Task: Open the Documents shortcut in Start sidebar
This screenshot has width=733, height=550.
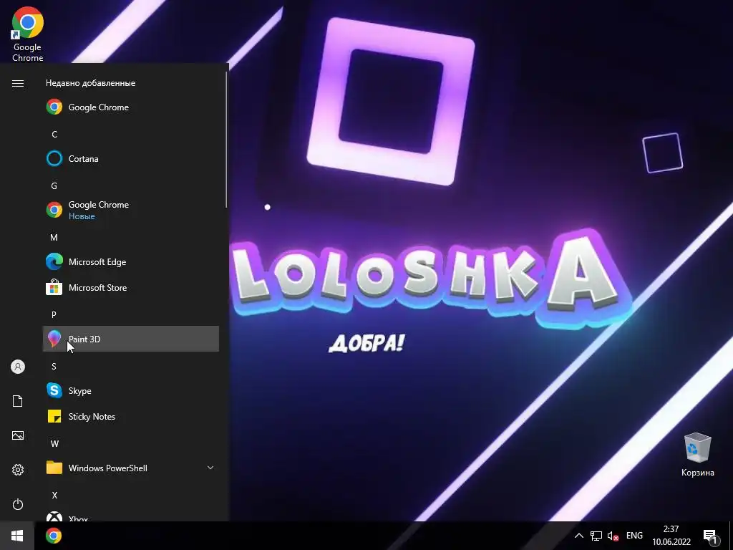Action: point(18,401)
